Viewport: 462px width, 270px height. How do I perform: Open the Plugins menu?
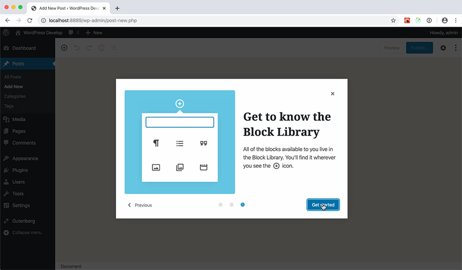coord(27,170)
